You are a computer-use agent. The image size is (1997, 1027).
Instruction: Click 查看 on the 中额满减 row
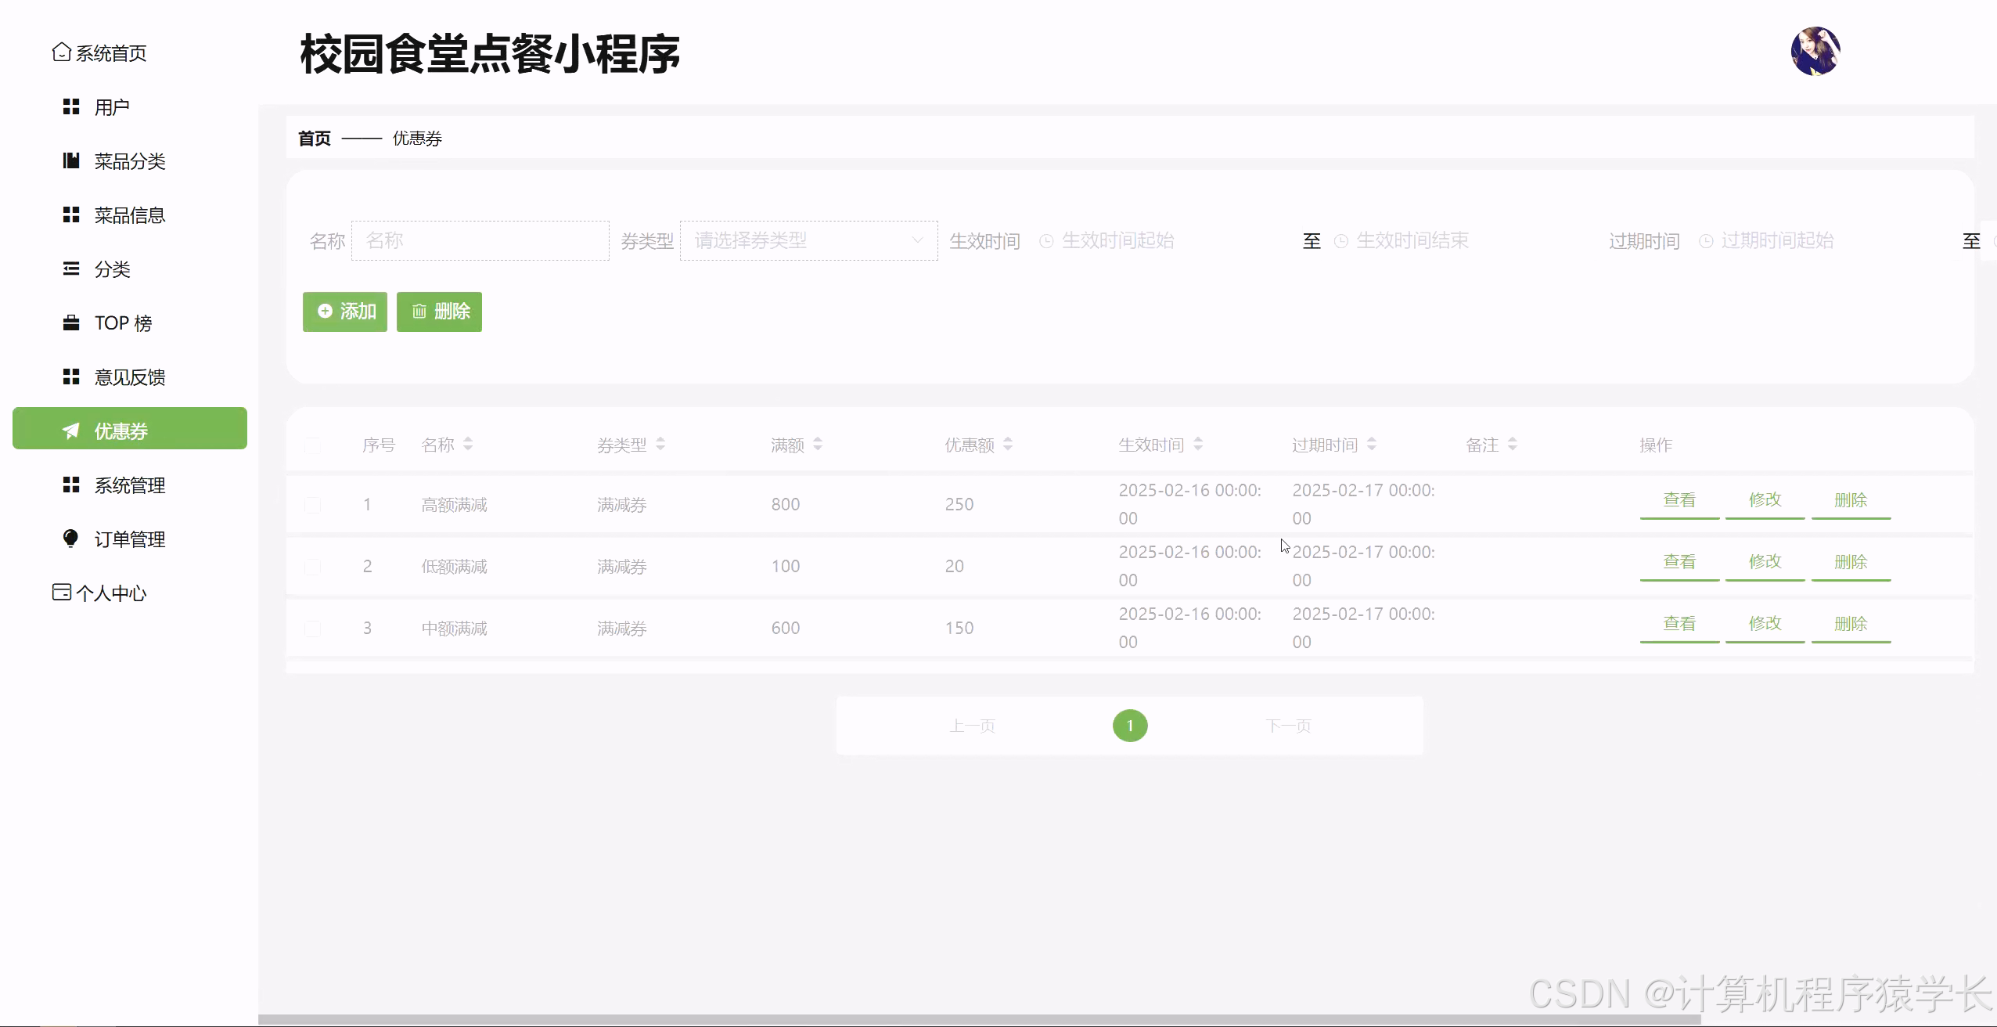(x=1679, y=623)
